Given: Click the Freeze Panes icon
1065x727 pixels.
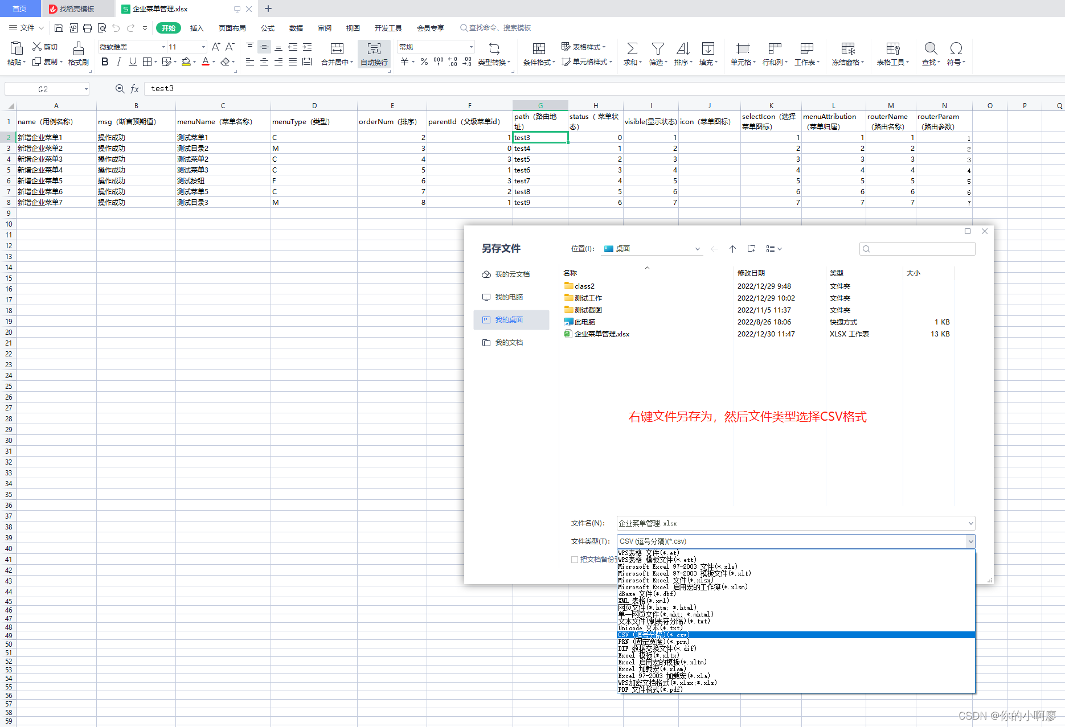Looking at the screenshot, I should coord(848,48).
